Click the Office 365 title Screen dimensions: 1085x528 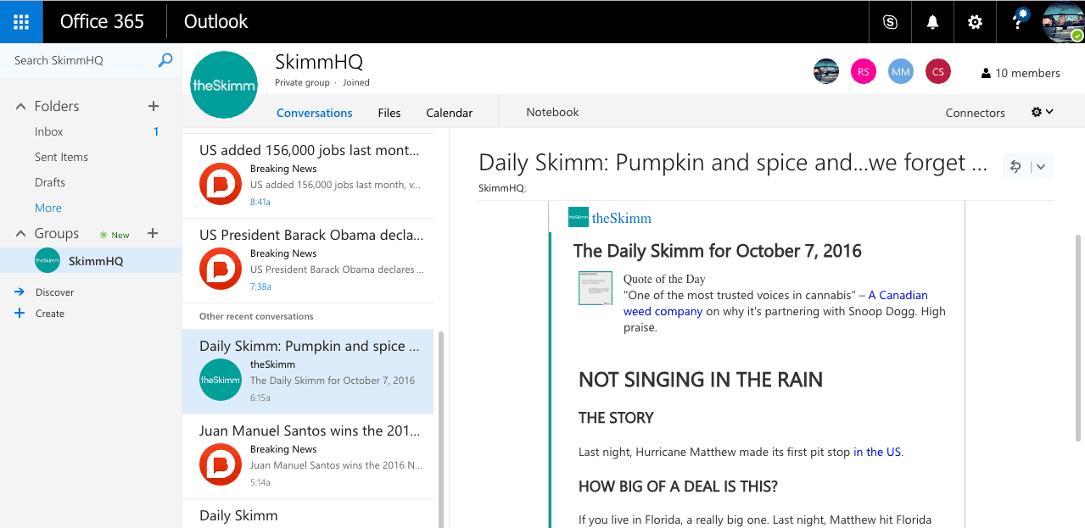pyautogui.click(x=102, y=21)
